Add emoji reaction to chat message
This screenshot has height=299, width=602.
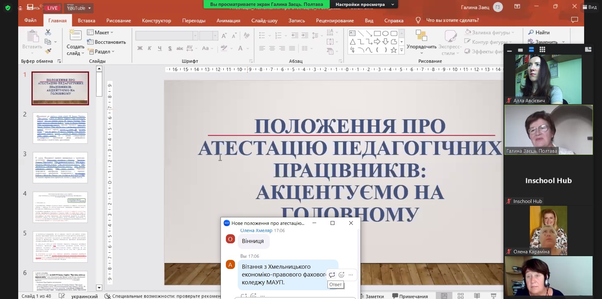pos(341,275)
